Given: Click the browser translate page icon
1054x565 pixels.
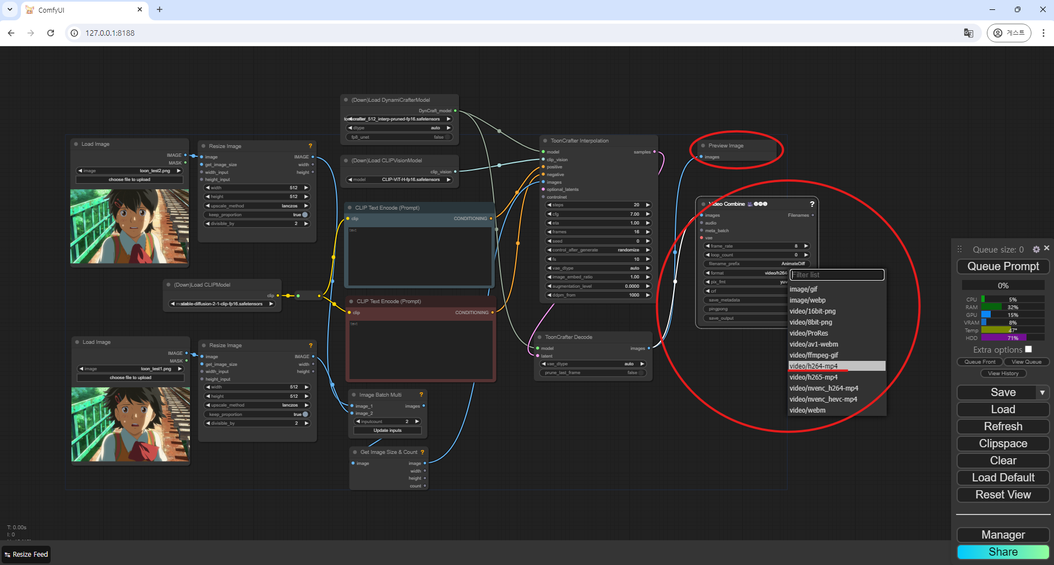Looking at the screenshot, I should [x=969, y=33].
